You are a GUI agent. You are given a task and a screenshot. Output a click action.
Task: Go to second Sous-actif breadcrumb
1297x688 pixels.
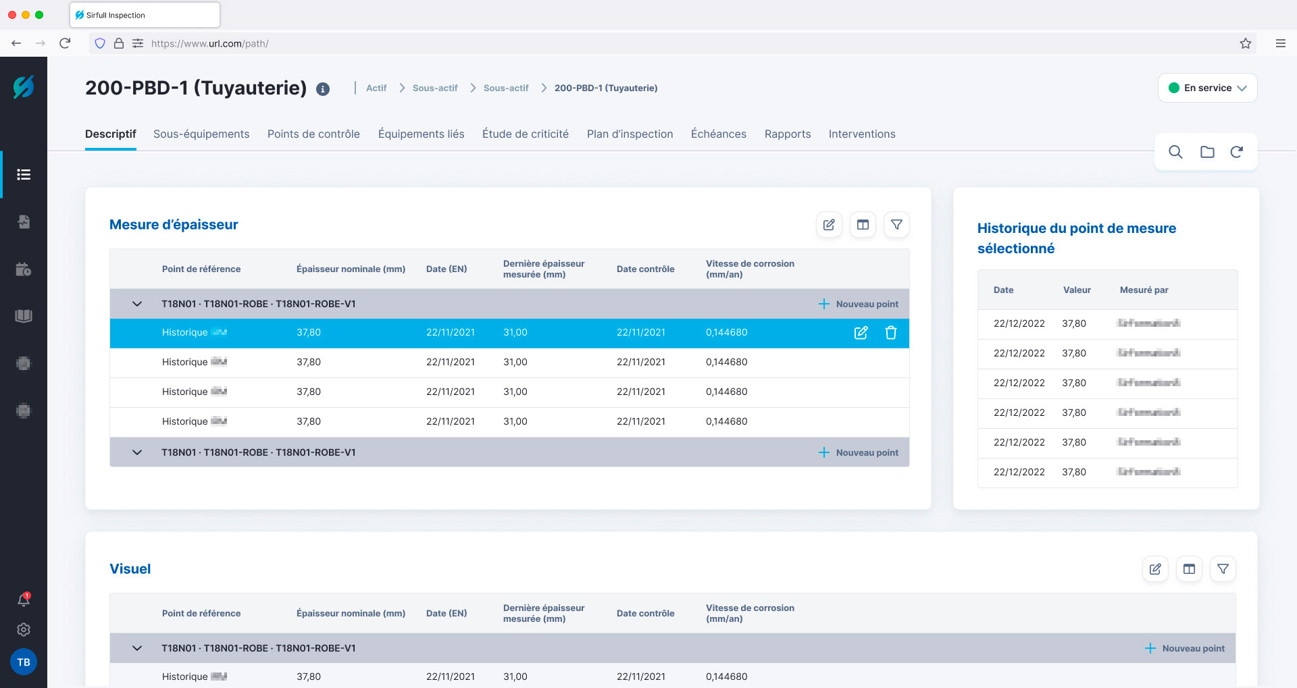click(x=506, y=88)
